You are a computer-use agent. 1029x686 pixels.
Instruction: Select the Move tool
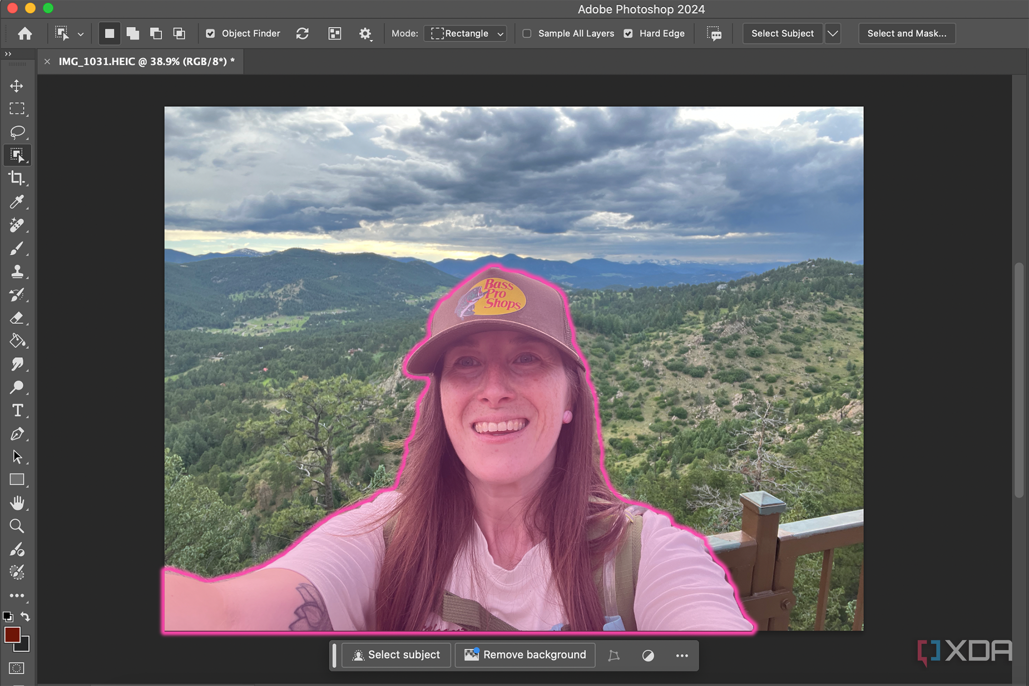[x=17, y=86]
